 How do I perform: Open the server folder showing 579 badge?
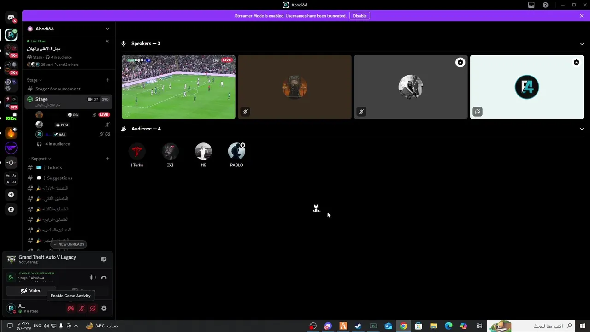[x=11, y=102]
